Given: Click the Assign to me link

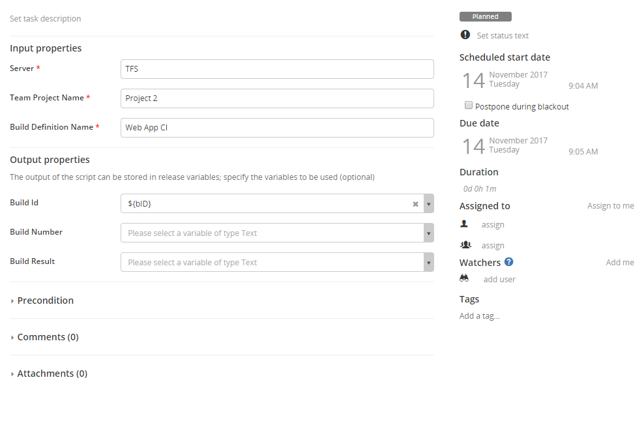Looking at the screenshot, I should click(610, 206).
